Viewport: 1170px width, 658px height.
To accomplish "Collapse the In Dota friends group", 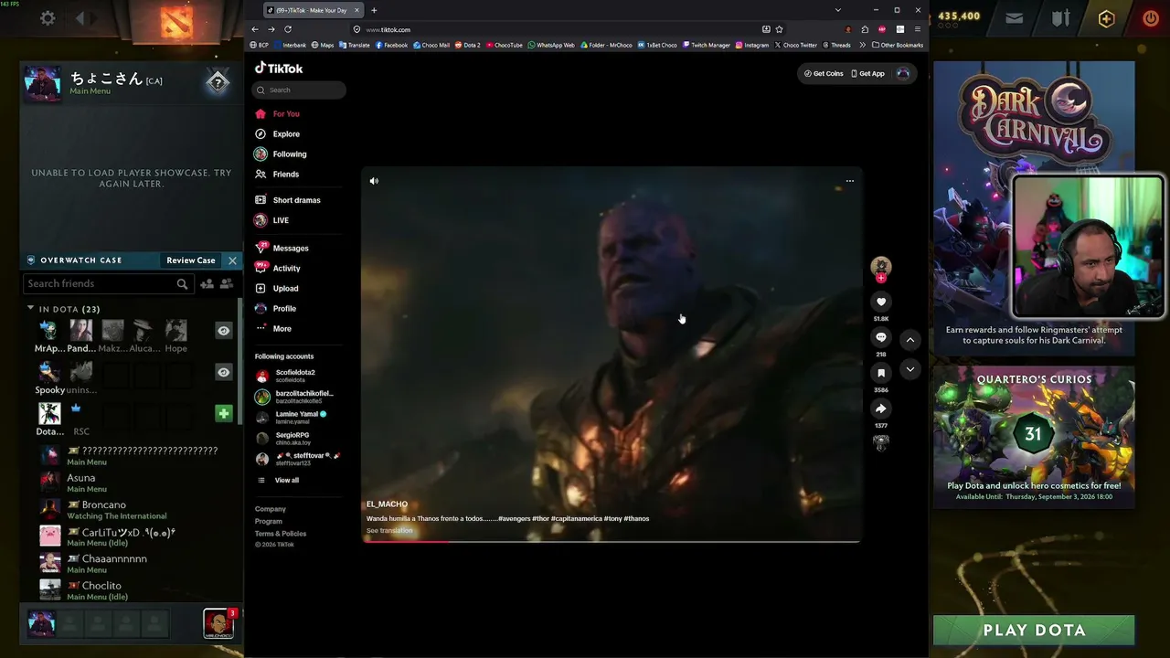I will tap(30, 309).
